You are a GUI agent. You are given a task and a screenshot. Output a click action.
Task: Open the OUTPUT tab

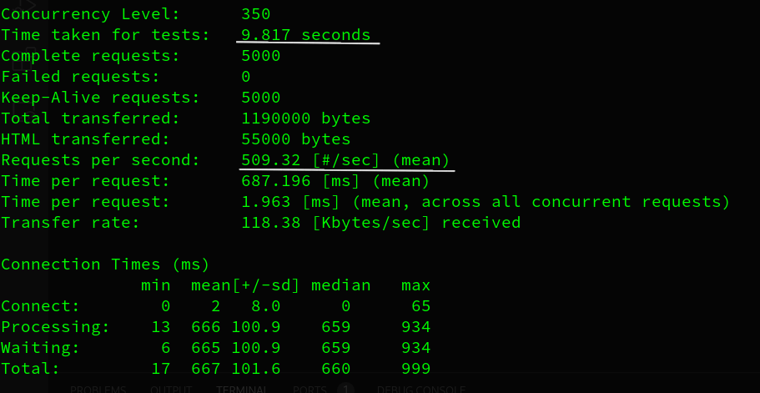coord(171,389)
